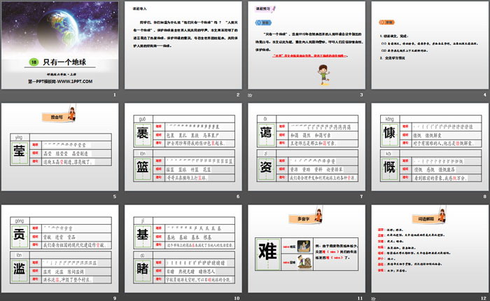Select slide 5 thumbnail showing character 莹
This screenshot has height=301, width=490.
[x=60, y=147]
